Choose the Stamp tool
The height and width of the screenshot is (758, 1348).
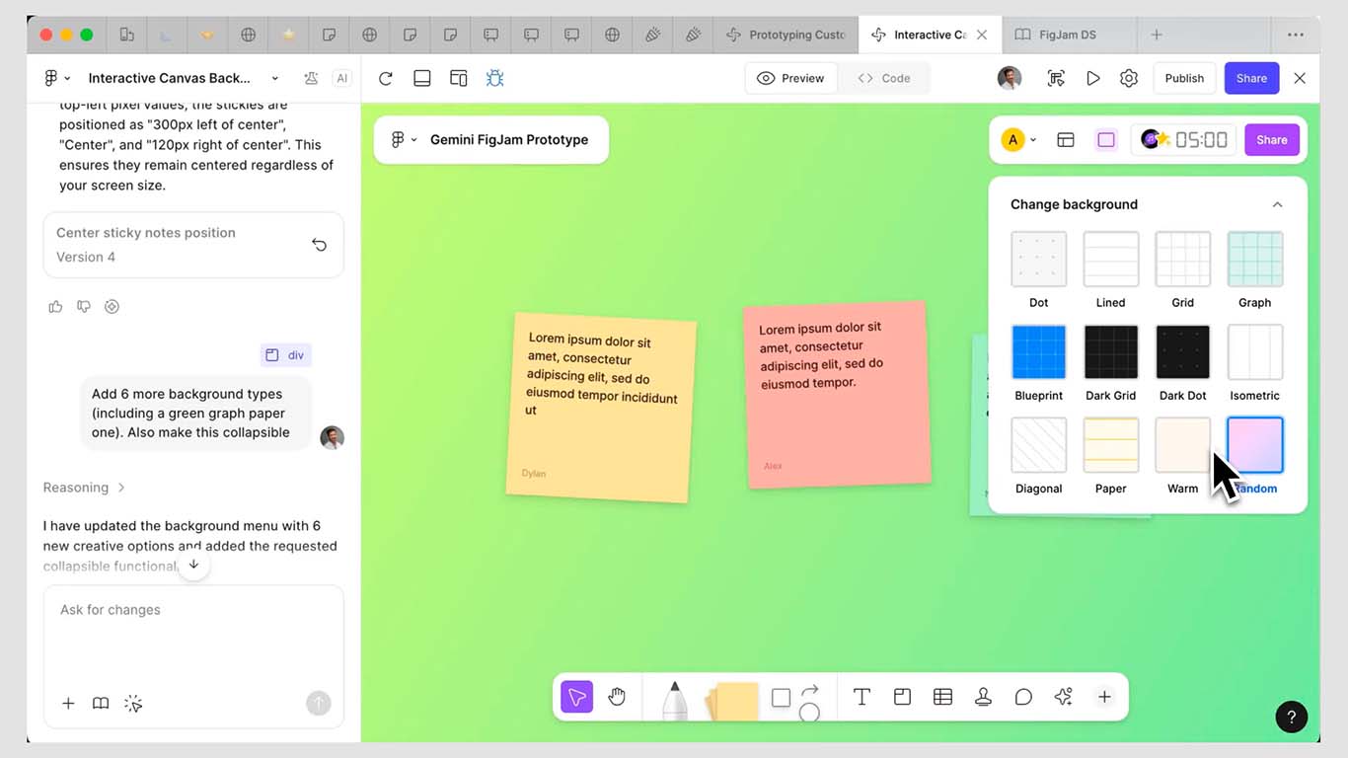(x=983, y=696)
